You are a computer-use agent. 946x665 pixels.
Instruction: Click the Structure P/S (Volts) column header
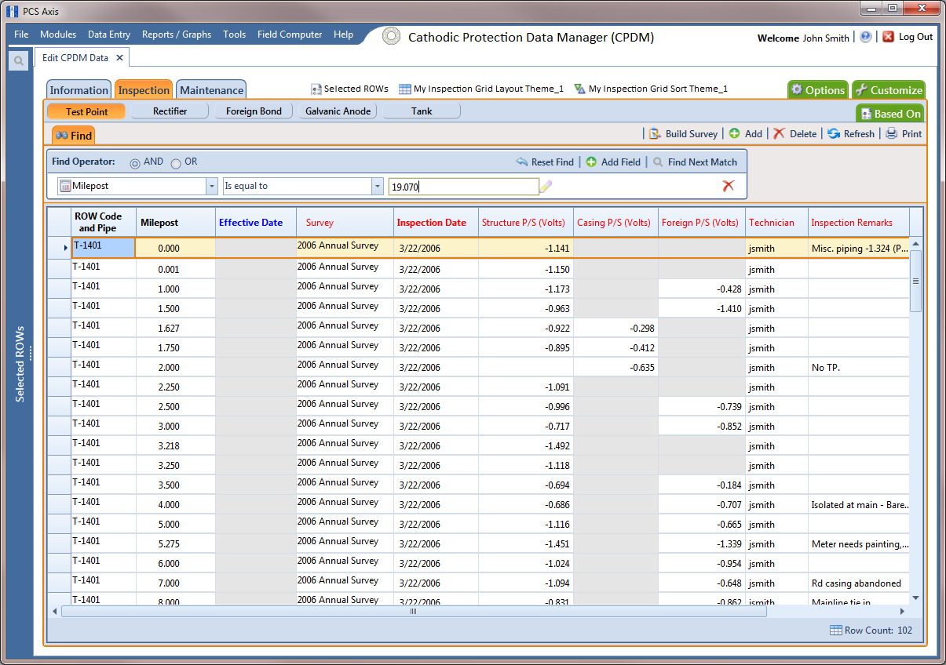tap(525, 223)
